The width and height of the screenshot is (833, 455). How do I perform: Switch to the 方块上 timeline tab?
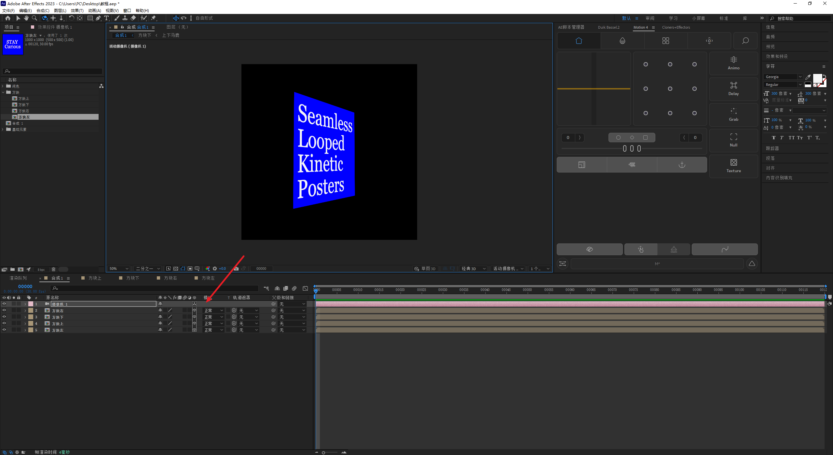(94, 278)
